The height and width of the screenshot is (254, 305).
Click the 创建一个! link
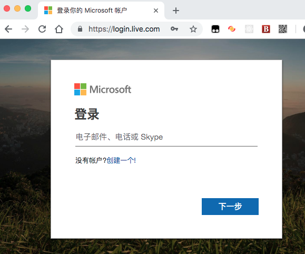(x=121, y=160)
